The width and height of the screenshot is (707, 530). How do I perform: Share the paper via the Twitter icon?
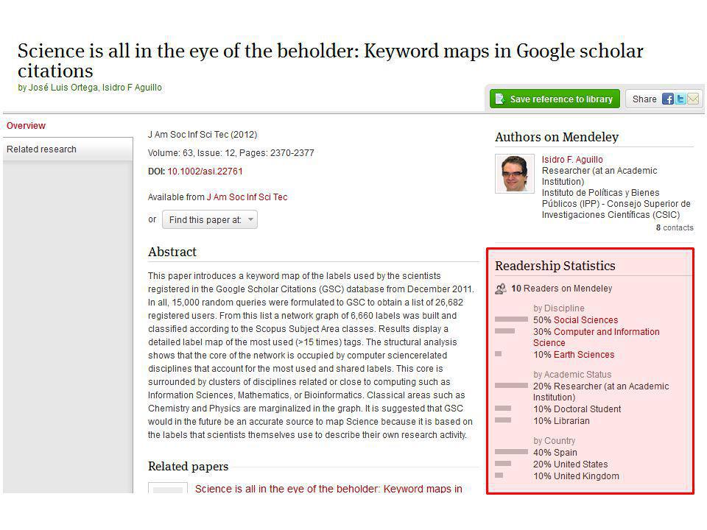[x=680, y=99]
